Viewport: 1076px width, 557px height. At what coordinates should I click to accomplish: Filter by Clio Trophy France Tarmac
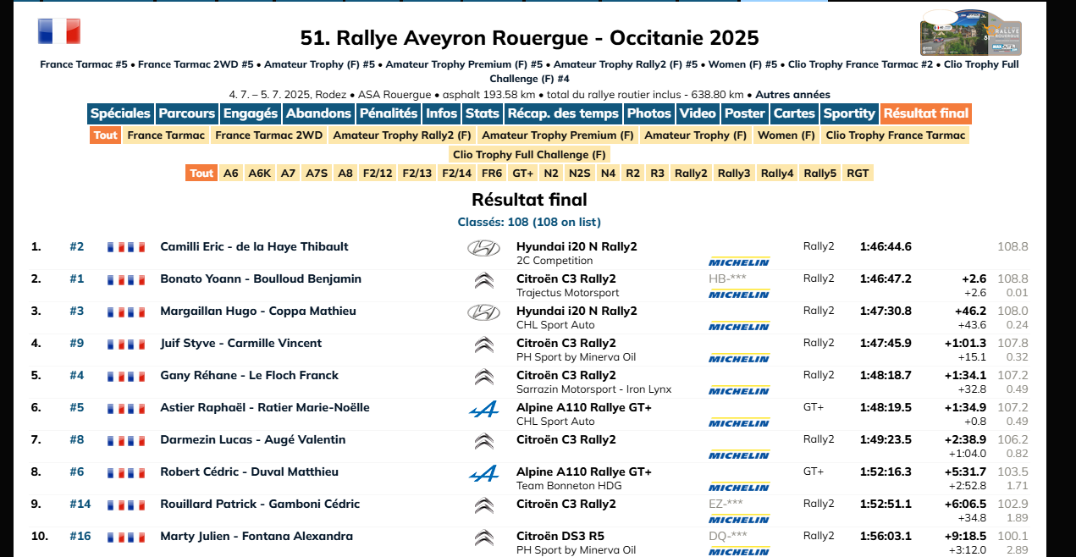[x=896, y=135]
